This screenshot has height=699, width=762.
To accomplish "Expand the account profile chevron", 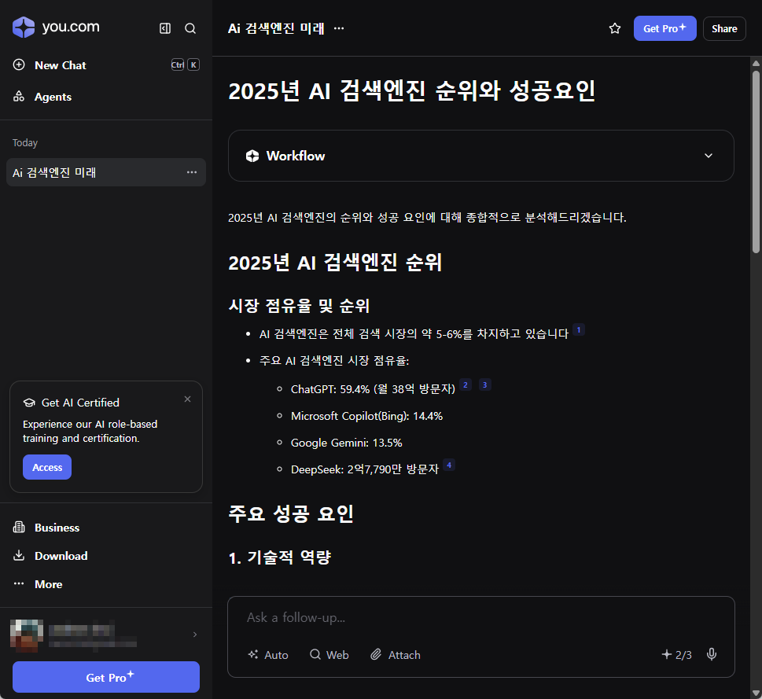I will pos(195,635).
